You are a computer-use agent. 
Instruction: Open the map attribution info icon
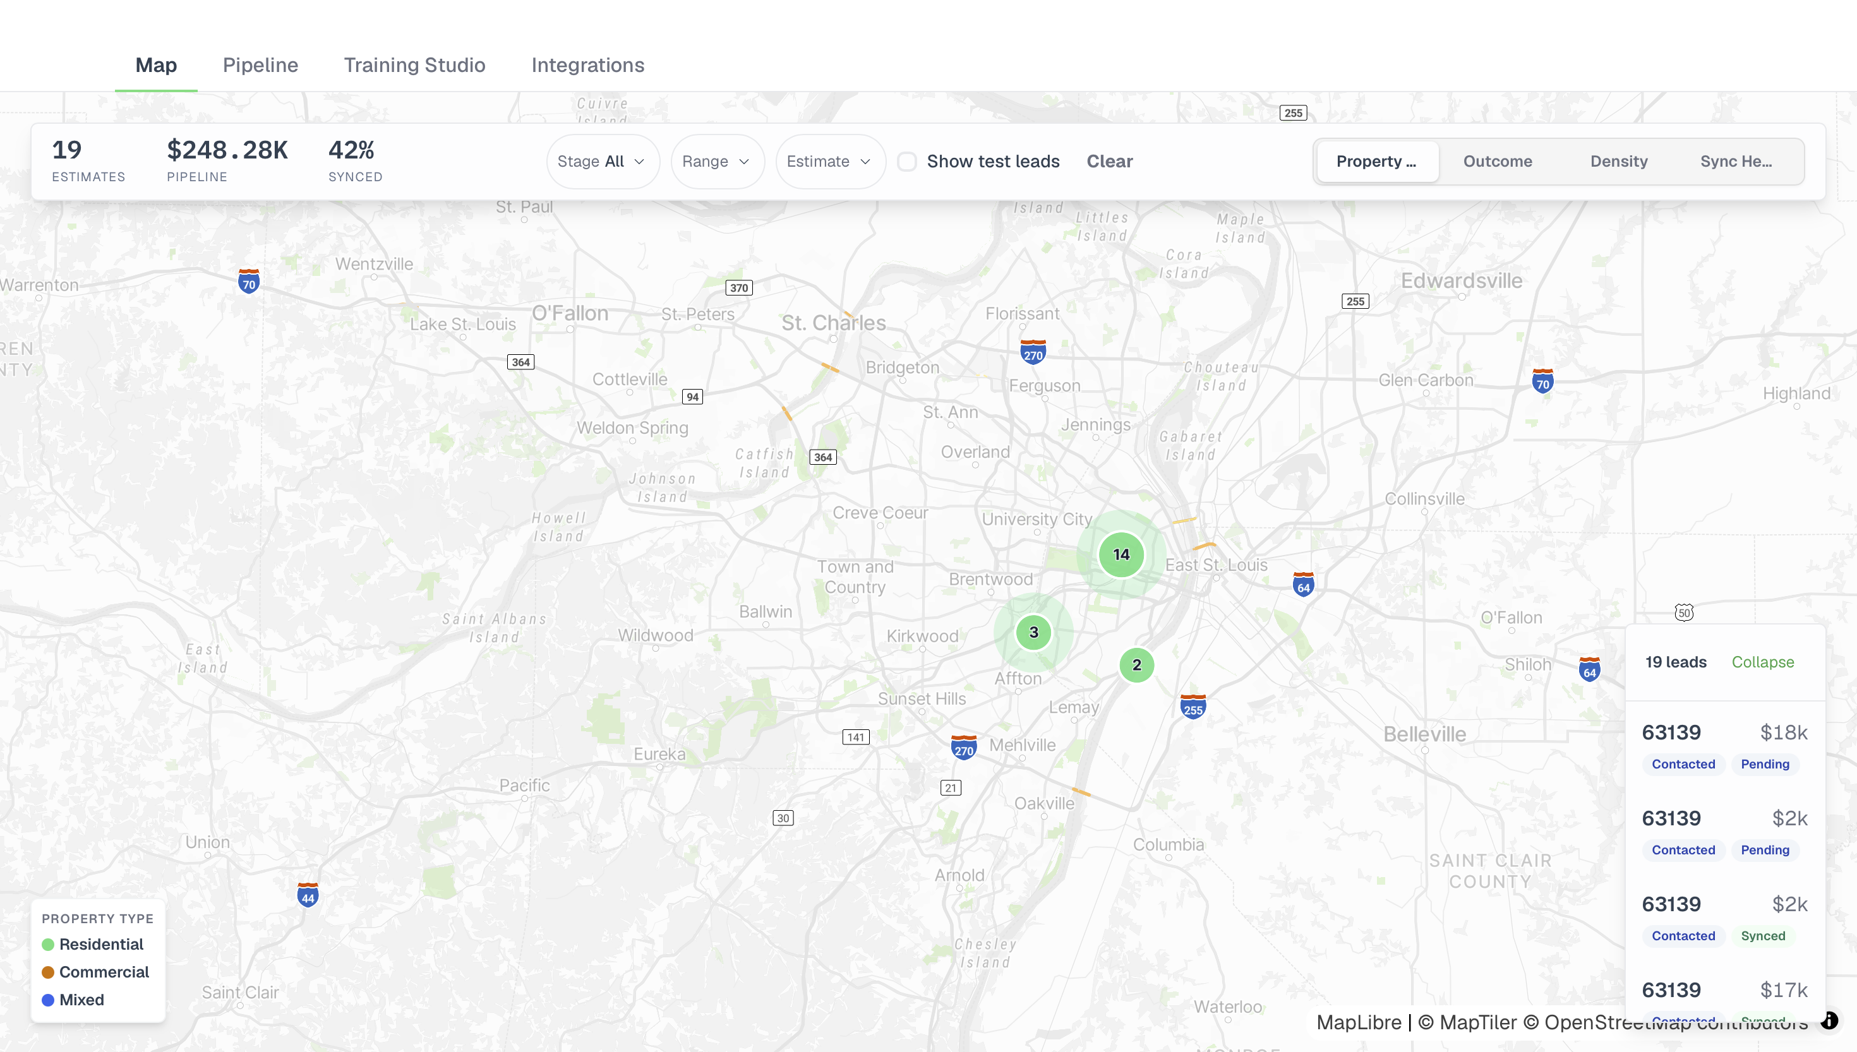point(1829,1020)
